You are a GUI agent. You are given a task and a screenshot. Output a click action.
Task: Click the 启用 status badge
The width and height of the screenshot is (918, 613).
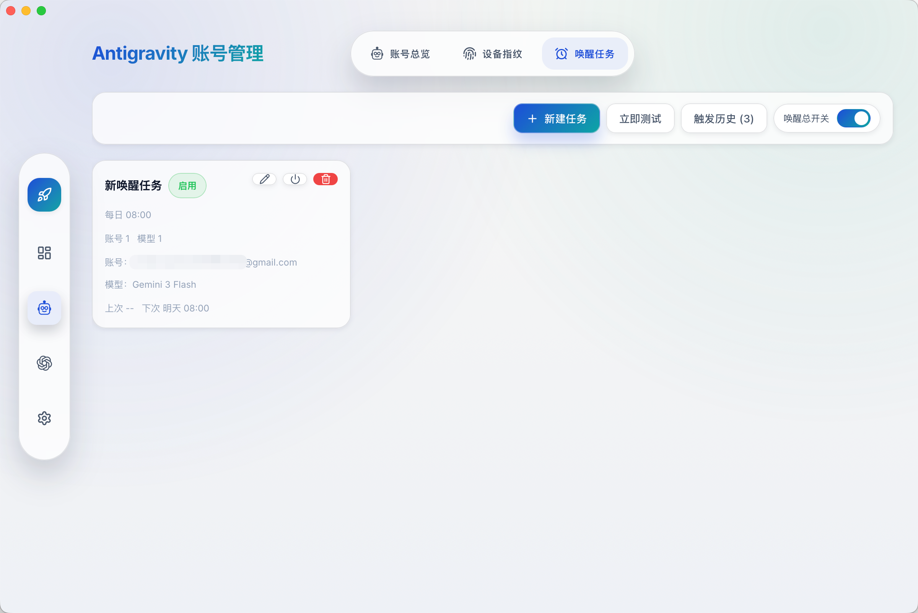tap(187, 186)
